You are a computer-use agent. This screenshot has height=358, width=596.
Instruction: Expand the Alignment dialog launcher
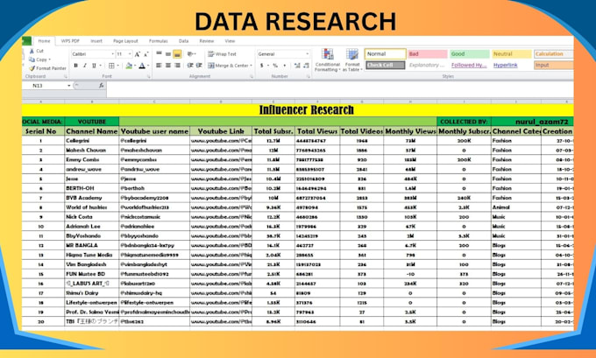click(x=252, y=77)
